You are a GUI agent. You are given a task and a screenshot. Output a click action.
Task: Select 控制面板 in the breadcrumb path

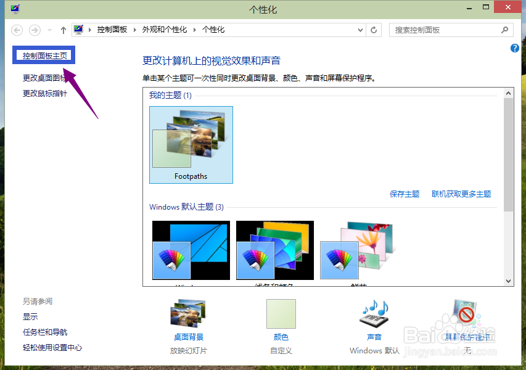(x=112, y=30)
